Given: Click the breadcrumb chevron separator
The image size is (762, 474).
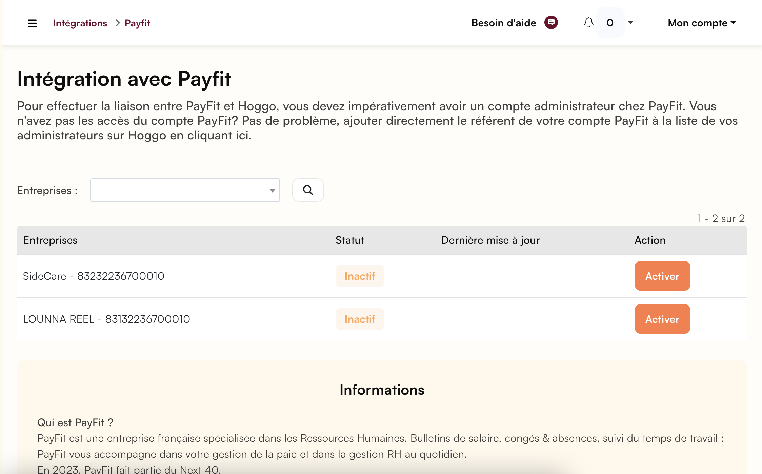Looking at the screenshot, I should click(118, 23).
